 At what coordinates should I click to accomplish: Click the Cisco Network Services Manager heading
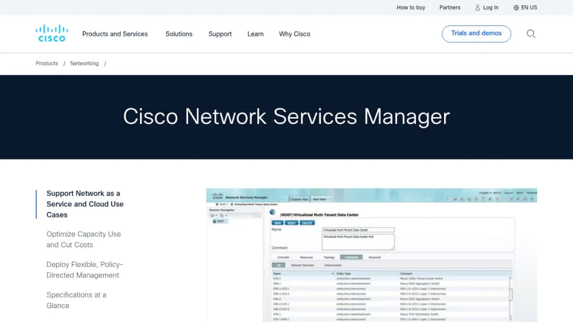pyautogui.click(x=286, y=117)
